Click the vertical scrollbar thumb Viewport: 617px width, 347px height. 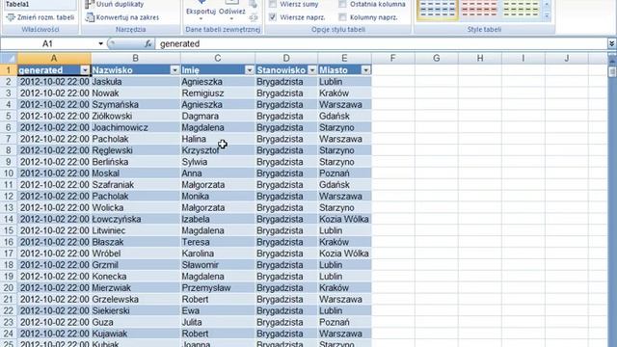coord(612,71)
